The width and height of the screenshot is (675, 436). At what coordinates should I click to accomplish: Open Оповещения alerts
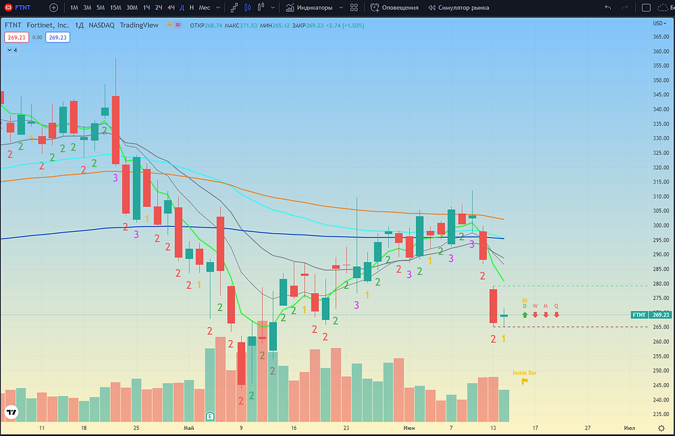[x=394, y=8]
